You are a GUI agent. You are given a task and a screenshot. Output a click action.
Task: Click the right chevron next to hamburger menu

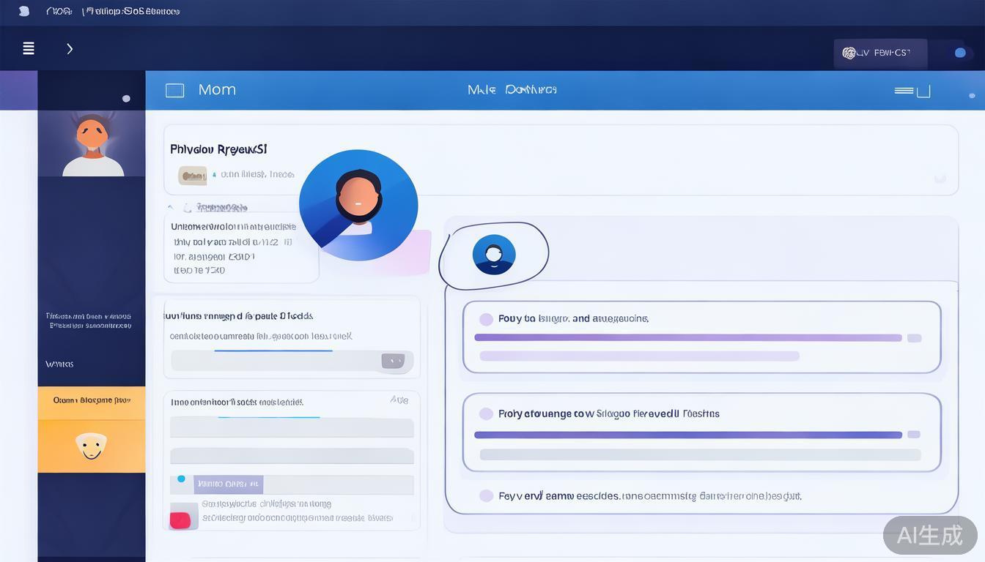pos(70,48)
